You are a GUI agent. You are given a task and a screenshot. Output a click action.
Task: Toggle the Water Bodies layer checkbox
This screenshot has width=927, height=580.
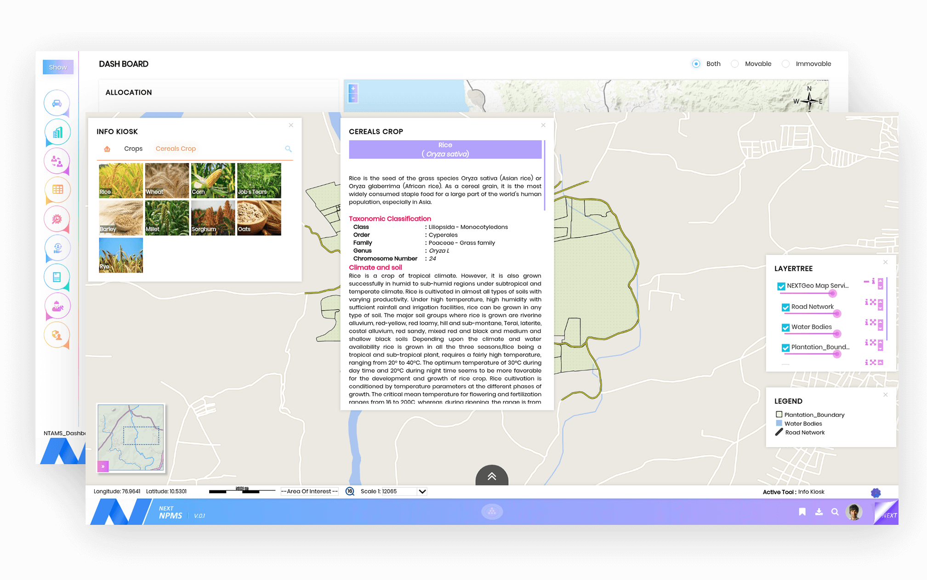(785, 327)
